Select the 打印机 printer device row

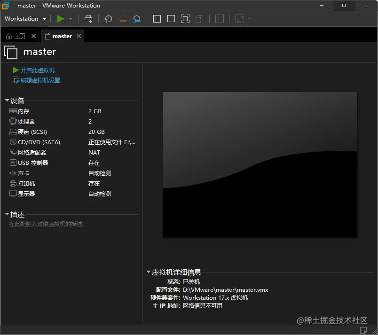72,184
